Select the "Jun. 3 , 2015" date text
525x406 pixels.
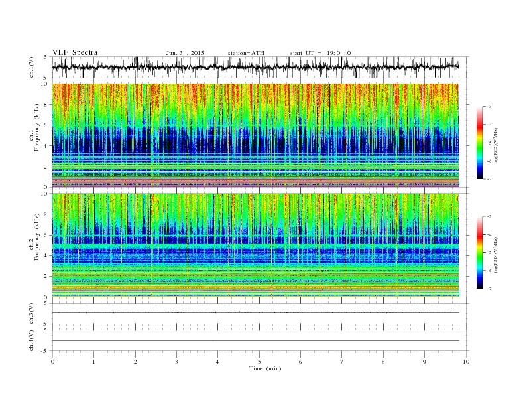point(185,53)
